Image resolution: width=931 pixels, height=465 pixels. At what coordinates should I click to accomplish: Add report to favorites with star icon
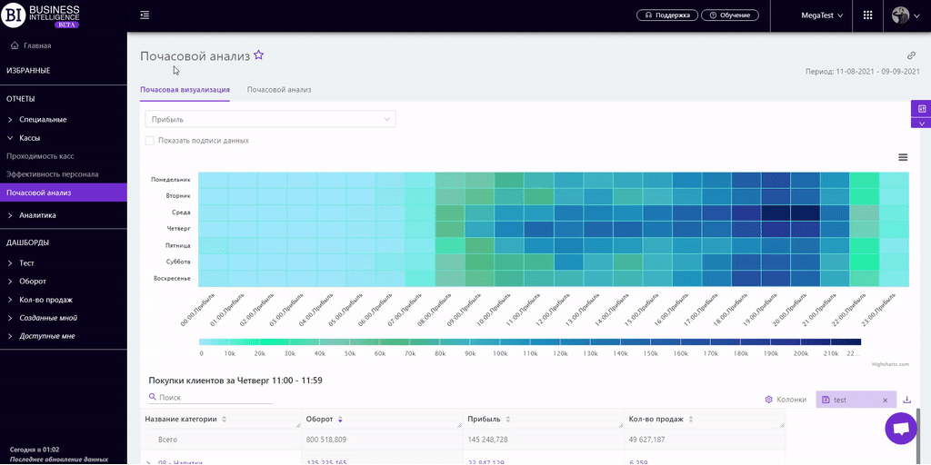pos(259,55)
